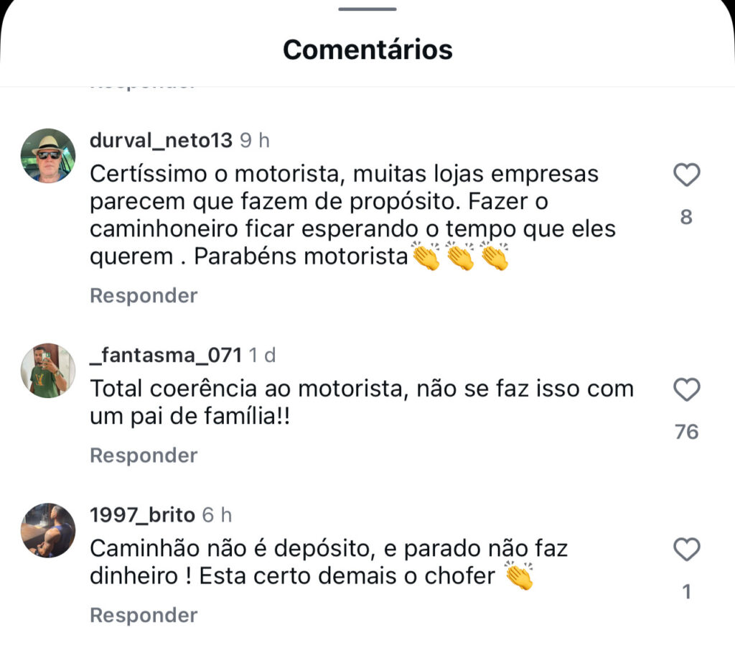The height and width of the screenshot is (653, 735).
Task: View 1997_brito's profile picture
Action: pos(48,530)
